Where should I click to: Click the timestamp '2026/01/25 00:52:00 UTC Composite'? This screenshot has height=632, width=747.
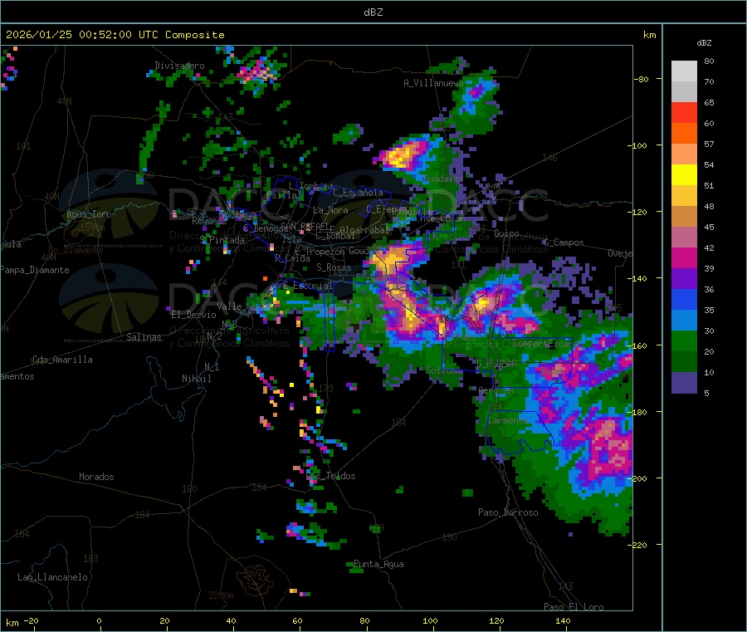[115, 35]
